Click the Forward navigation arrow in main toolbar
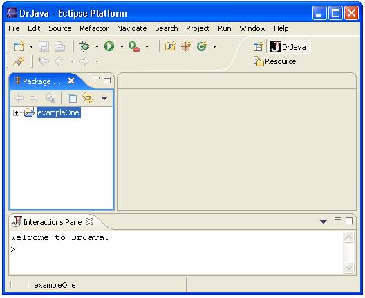The width and height of the screenshot is (365, 298). 84,61
